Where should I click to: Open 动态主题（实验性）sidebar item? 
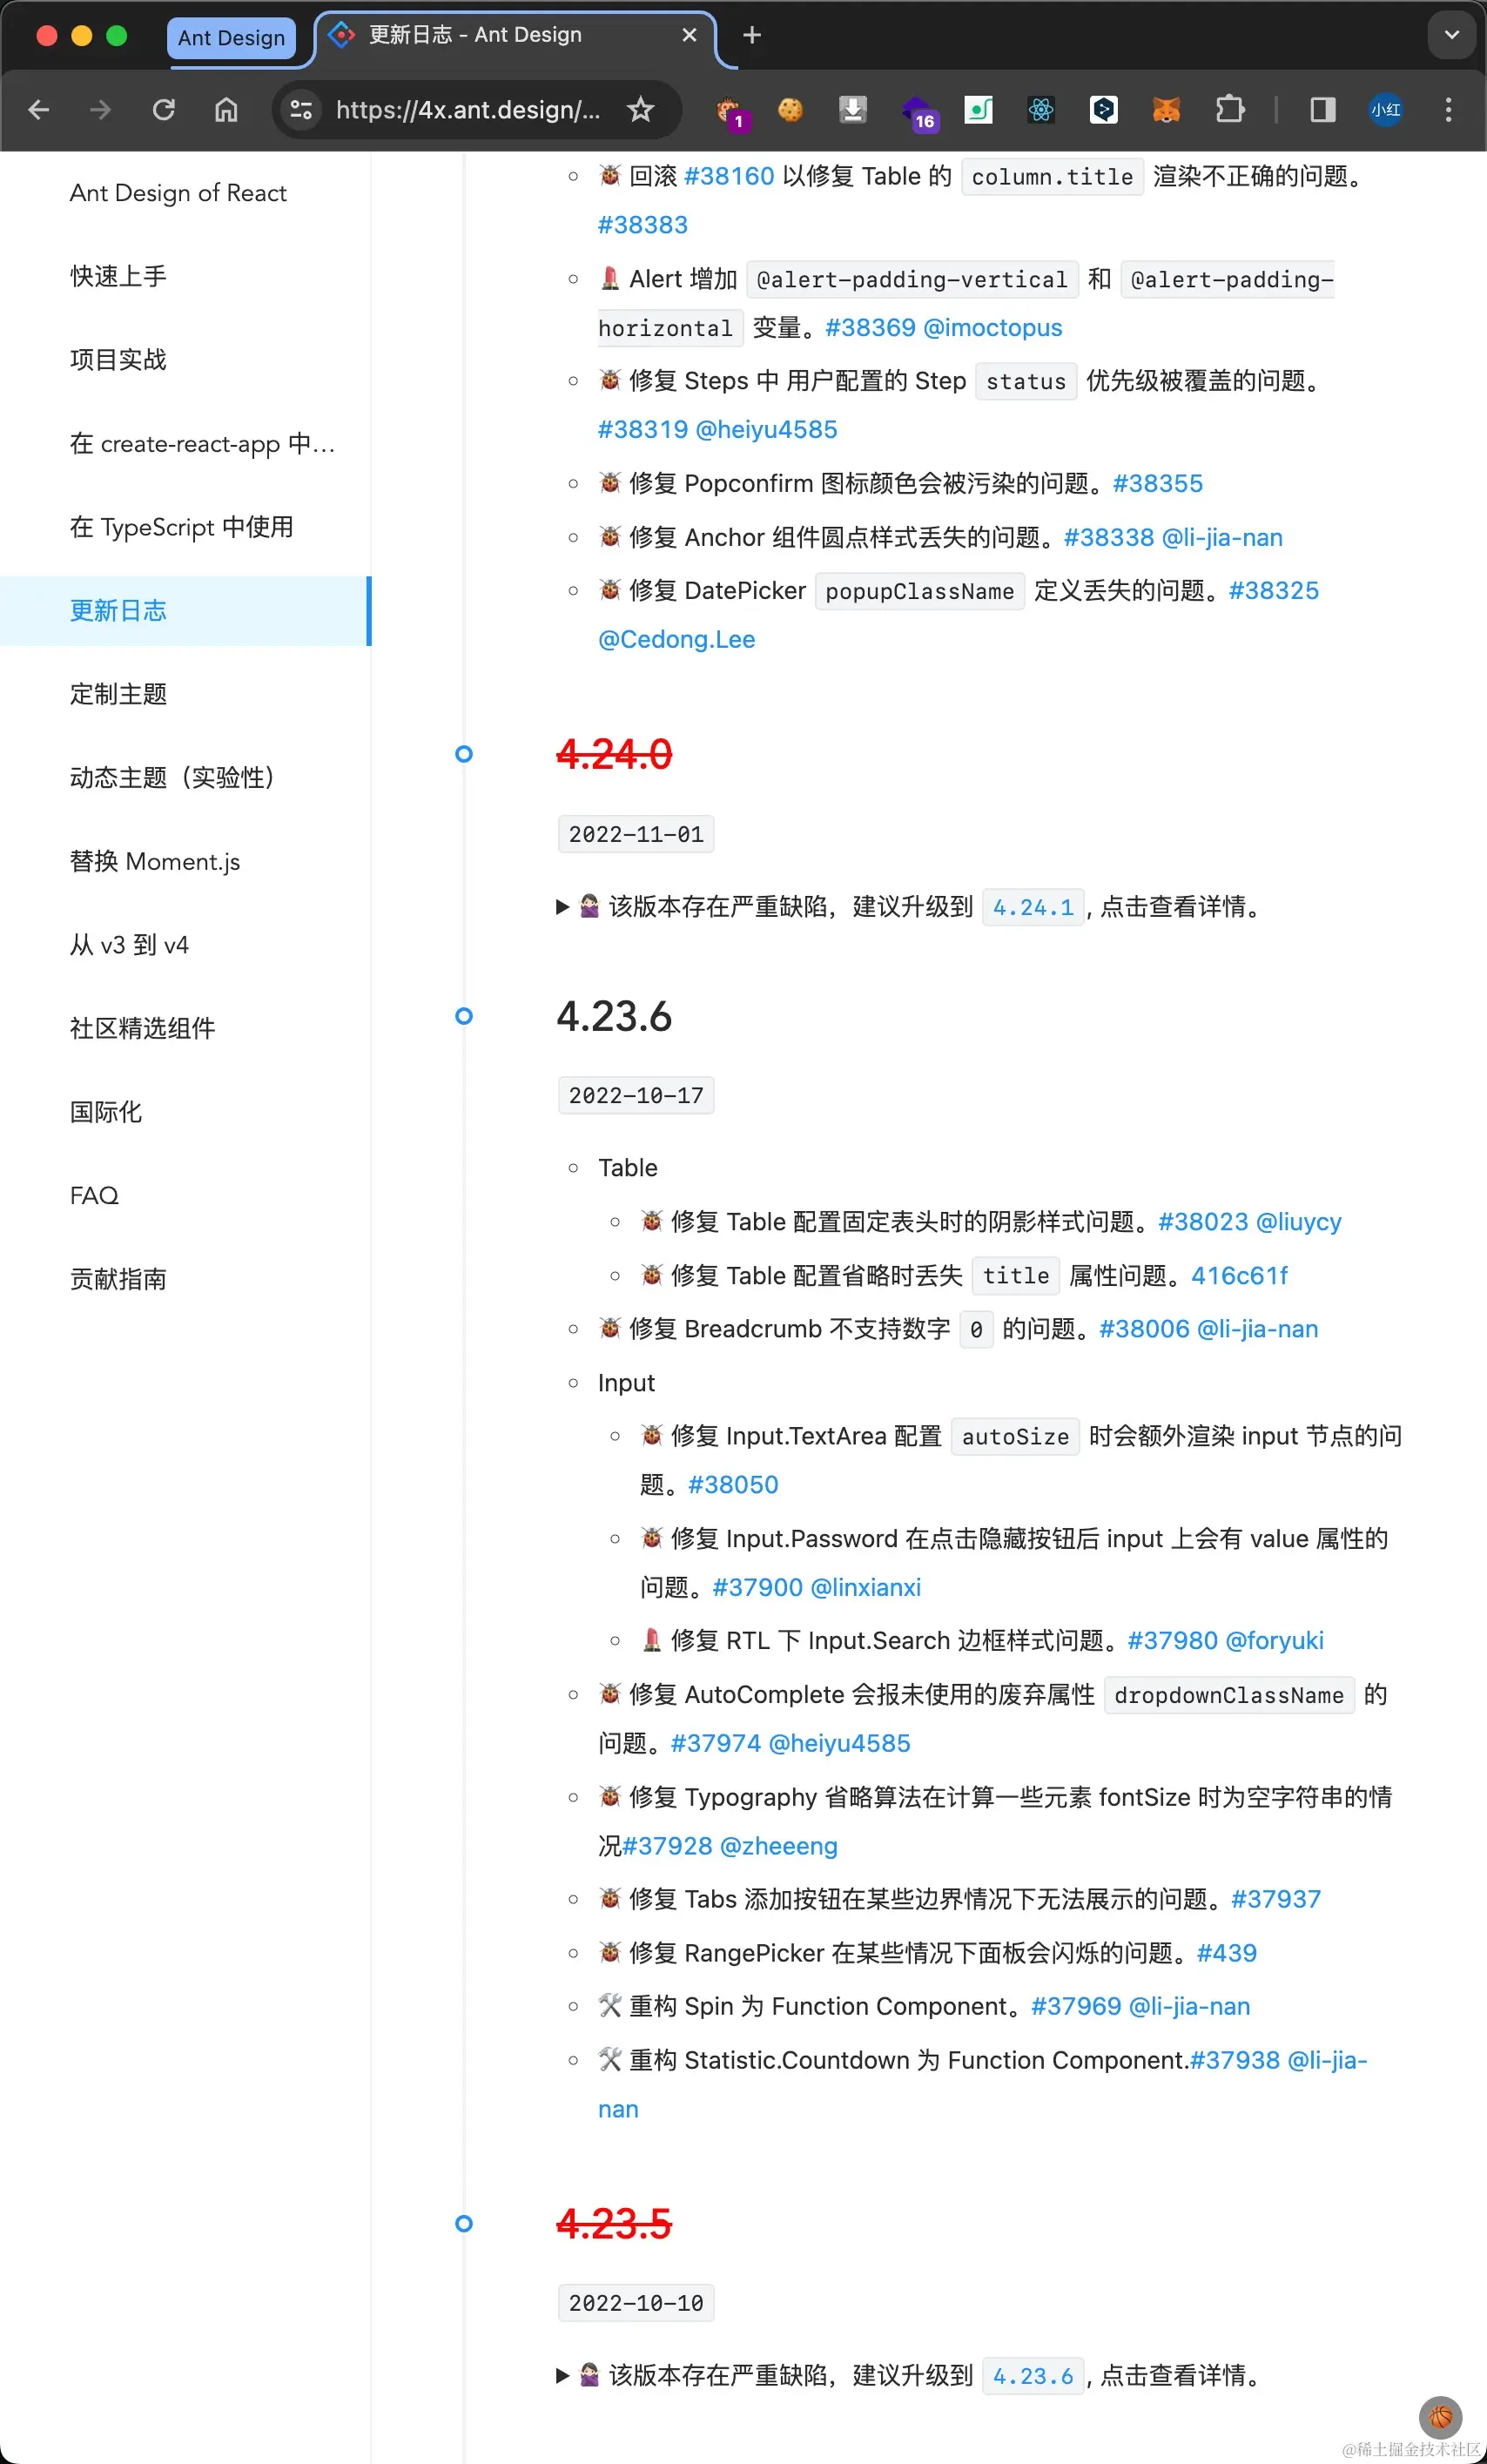tap(185, 778)
